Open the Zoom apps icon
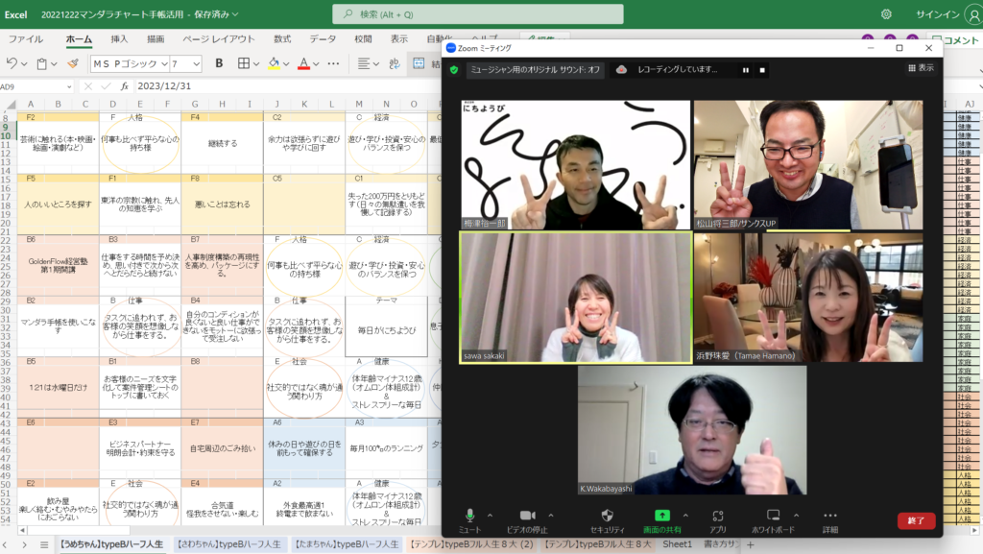983x554 pixels. [717, 516]
